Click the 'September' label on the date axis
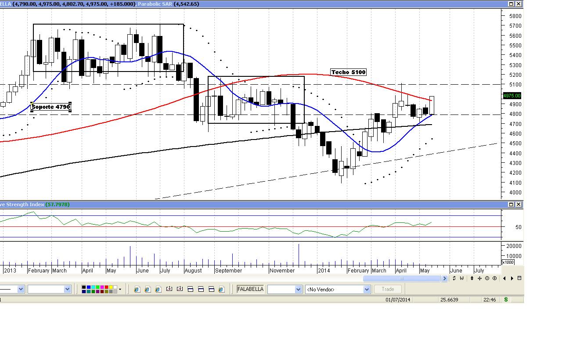Screen dimensions: 562x351 228,271
